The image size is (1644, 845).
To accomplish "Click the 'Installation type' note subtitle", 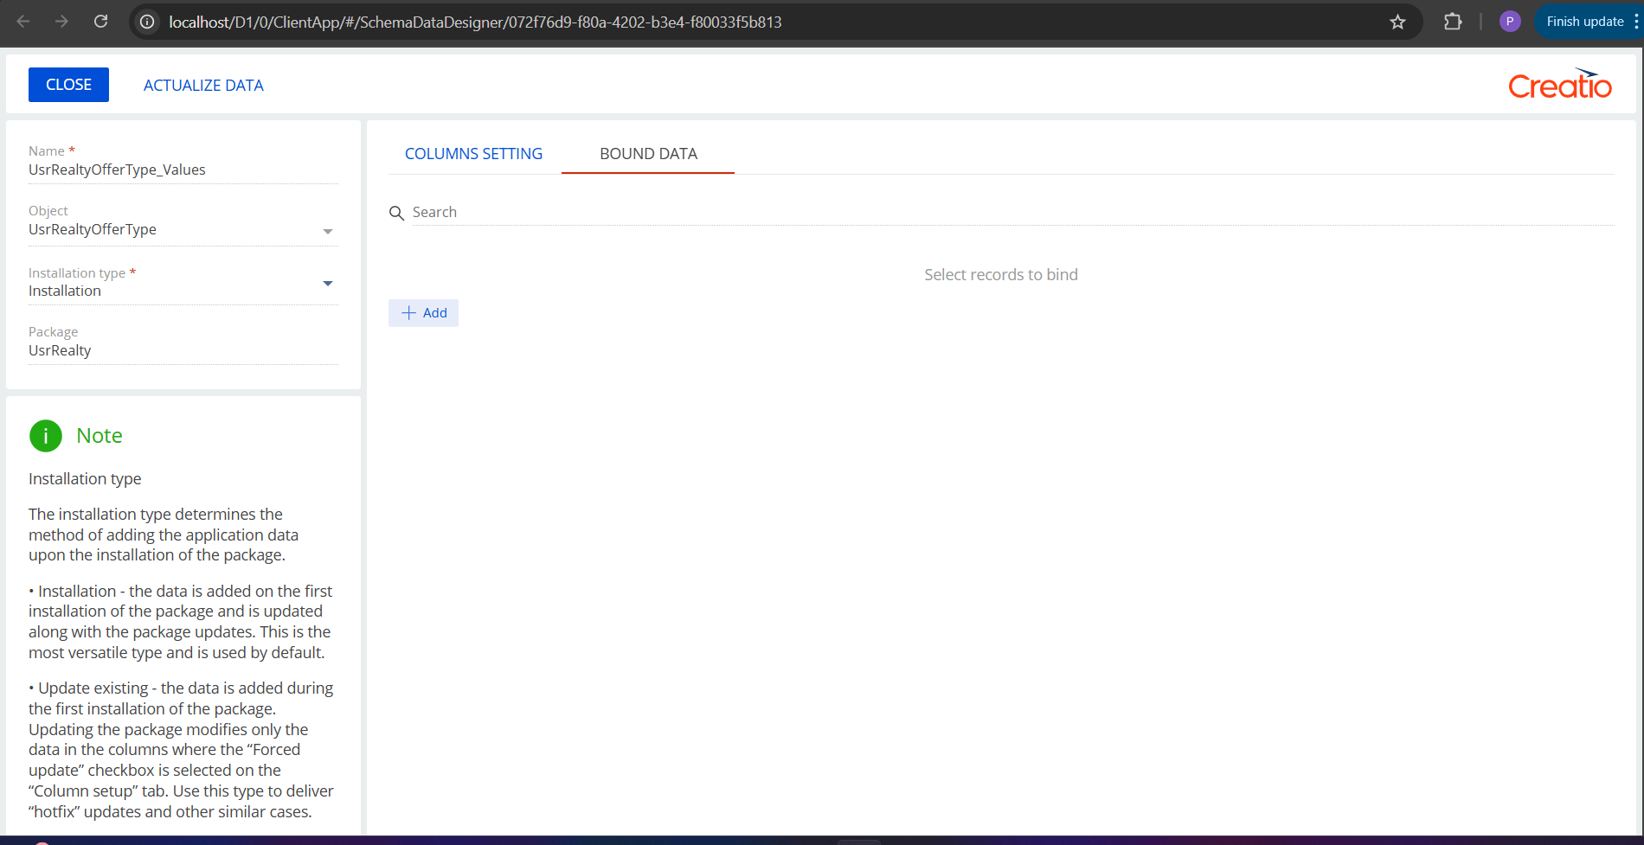I will (x=85, y=479).
